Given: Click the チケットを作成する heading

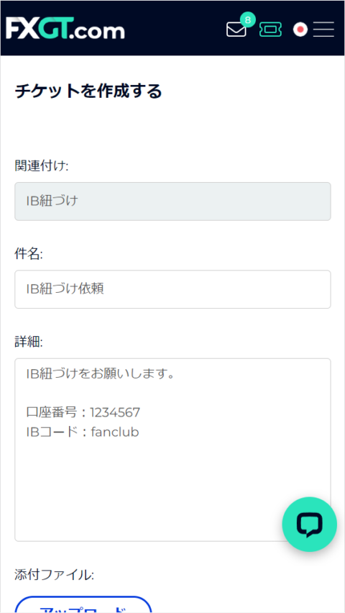Looking at the screenshot, I should tap(88, 91).
